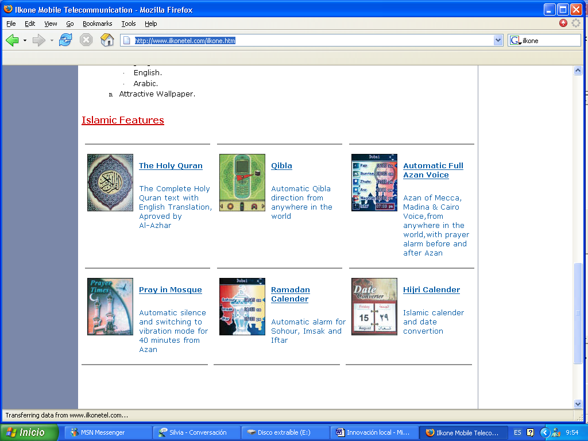Click the Qibla phone compass thumbnail
Viewport: 588px width, 441px height.
[x=242, y=183]
